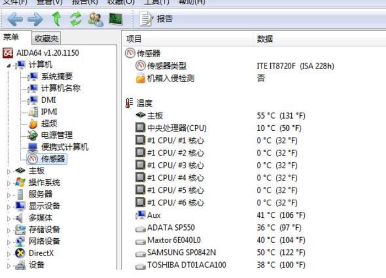The height and width of the screenshot is (278, 386).
Task: Click the Back arrow toolbar icon
Action: (x=15, y=19)
